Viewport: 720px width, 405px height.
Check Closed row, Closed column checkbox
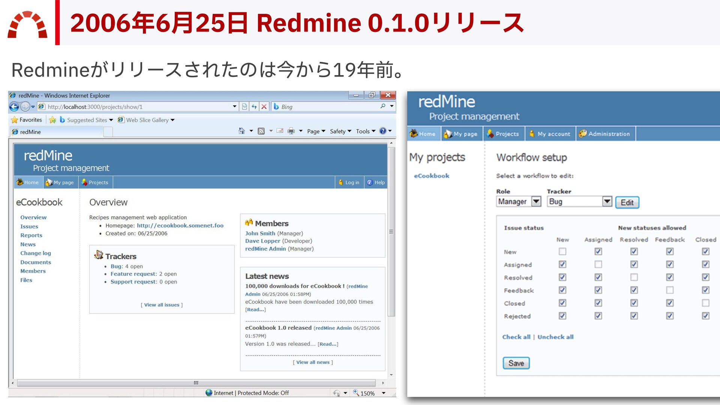(705, 303)
